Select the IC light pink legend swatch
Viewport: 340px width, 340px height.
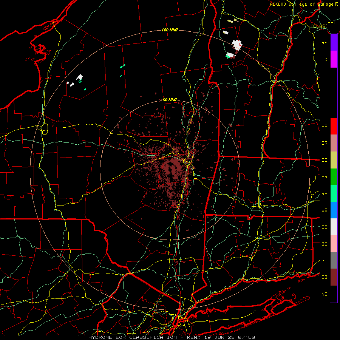(x=334, y=244)
